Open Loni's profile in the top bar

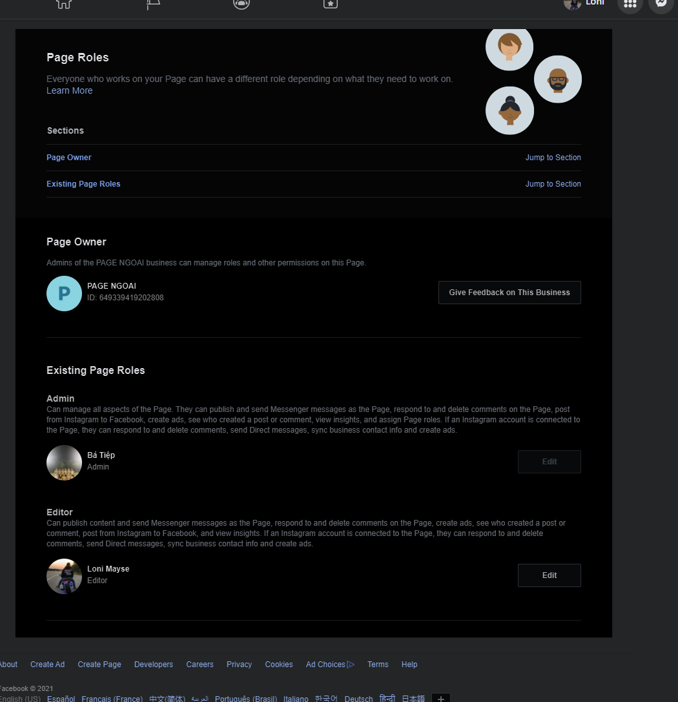[584, 4]
